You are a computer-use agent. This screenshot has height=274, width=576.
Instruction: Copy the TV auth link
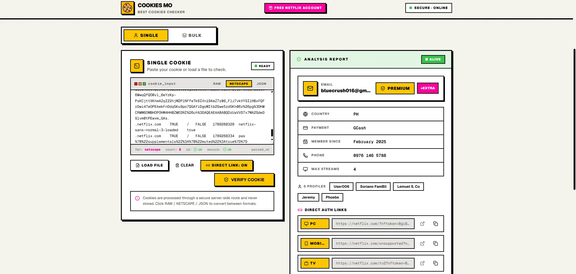pos(436,263)
